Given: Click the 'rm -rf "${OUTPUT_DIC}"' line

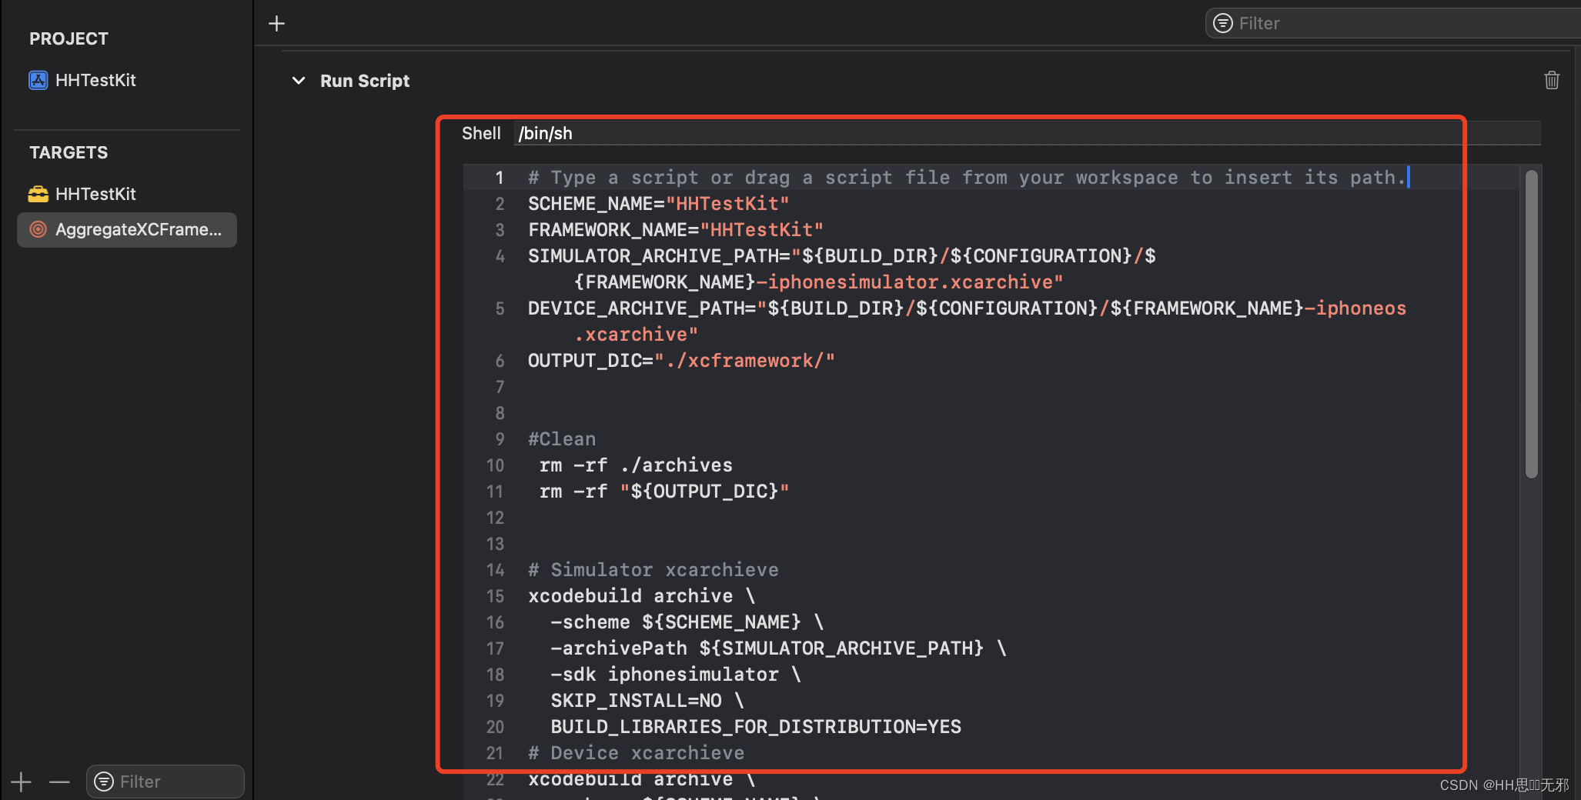Looking at the screenshot, I should tap(664, 492).
